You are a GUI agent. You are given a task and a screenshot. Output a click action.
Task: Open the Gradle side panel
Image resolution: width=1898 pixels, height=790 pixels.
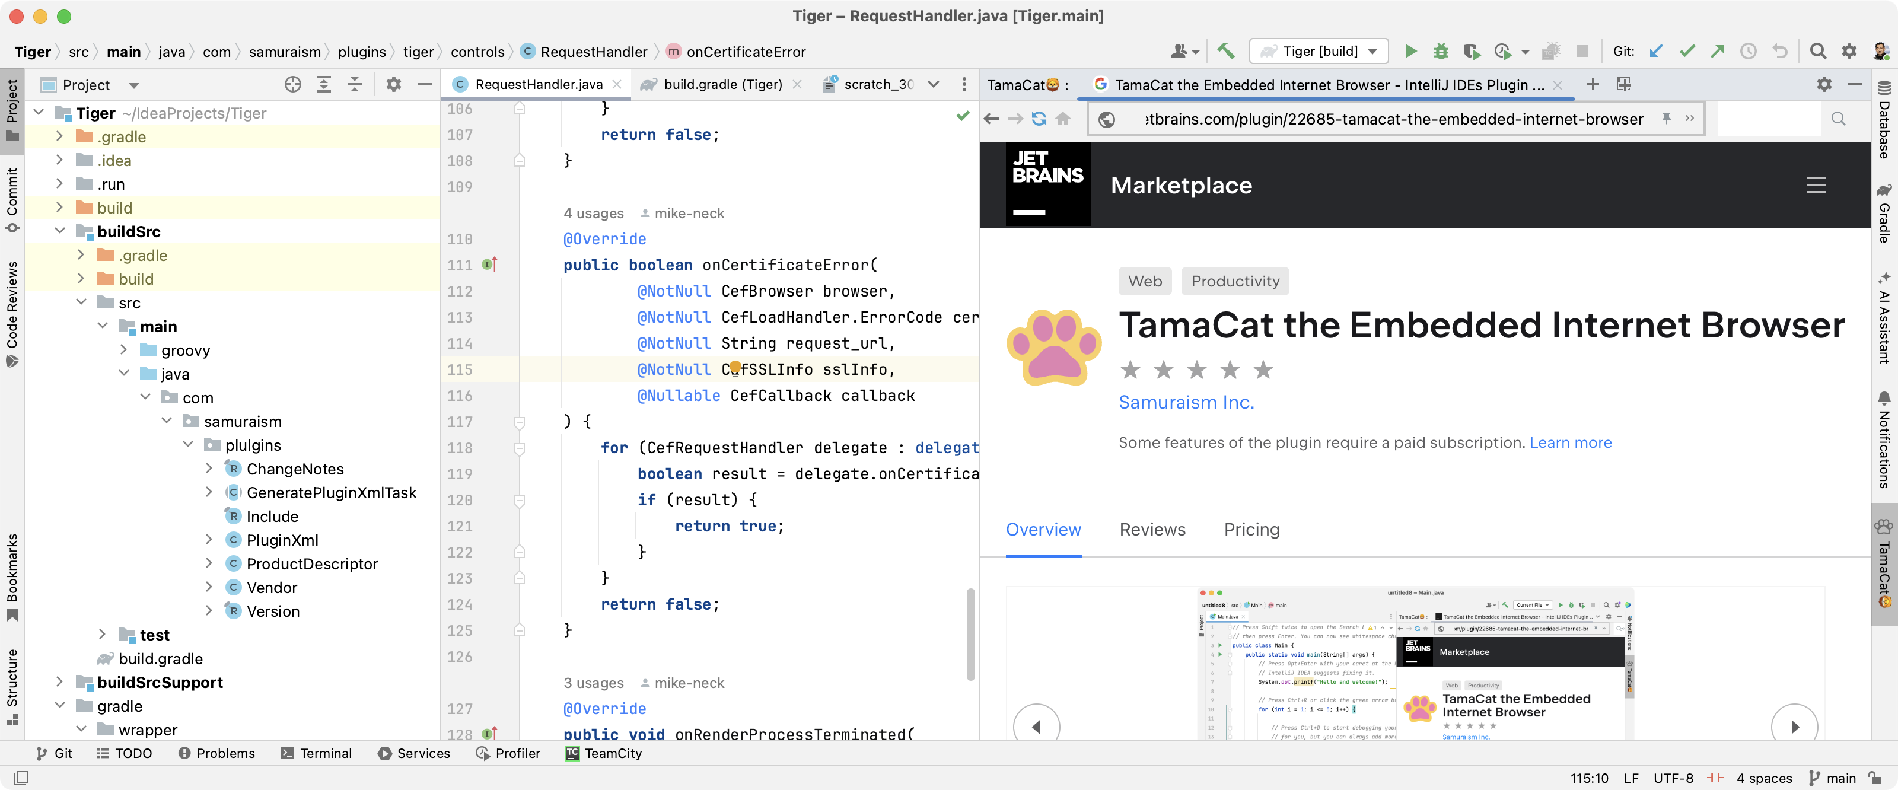1884,213
